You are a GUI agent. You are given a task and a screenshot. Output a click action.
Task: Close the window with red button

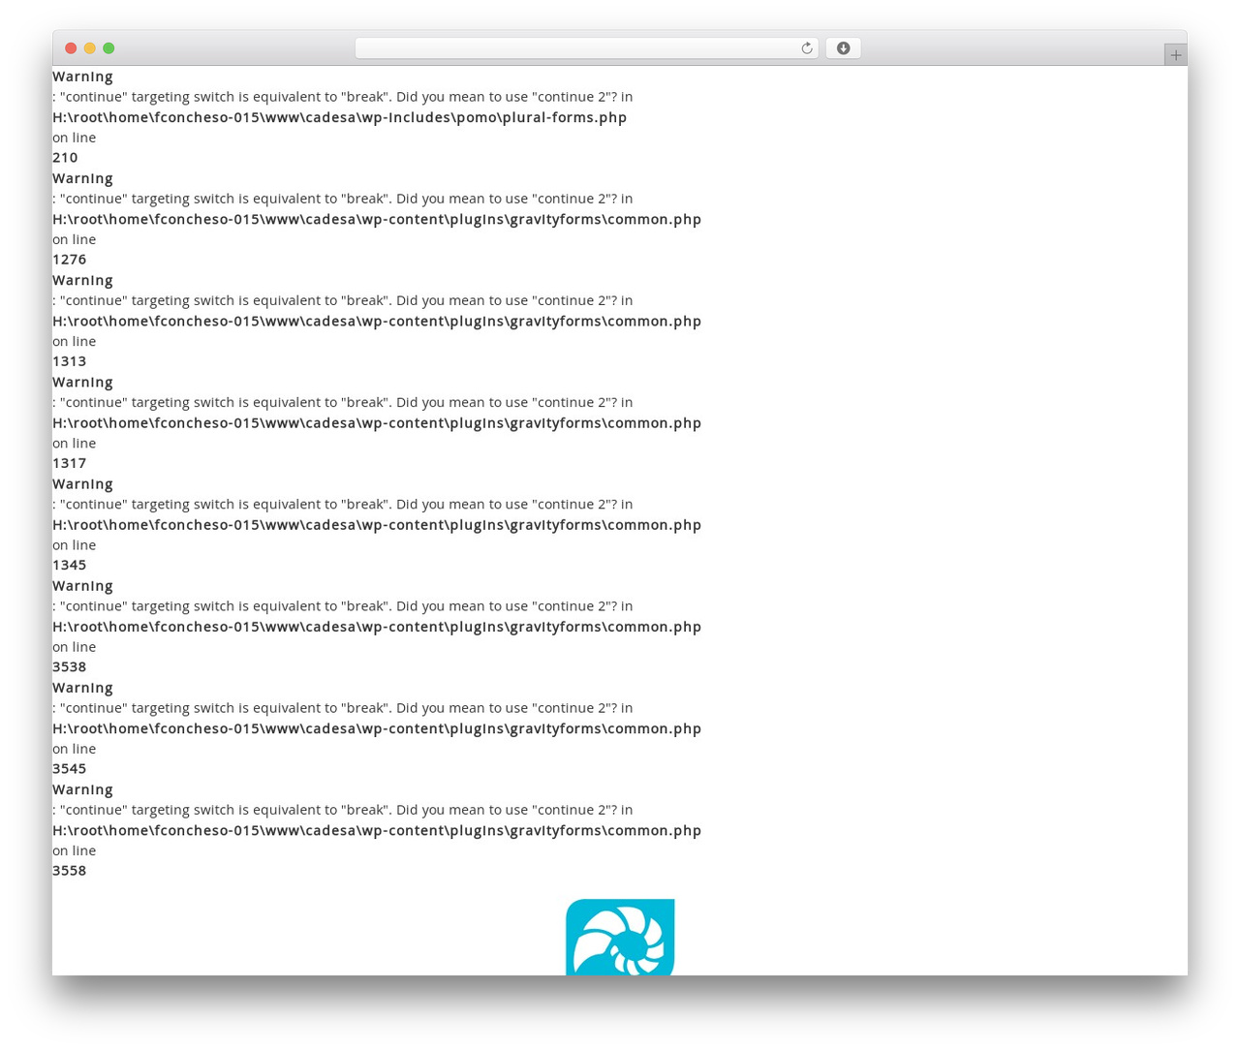point(71,48)
